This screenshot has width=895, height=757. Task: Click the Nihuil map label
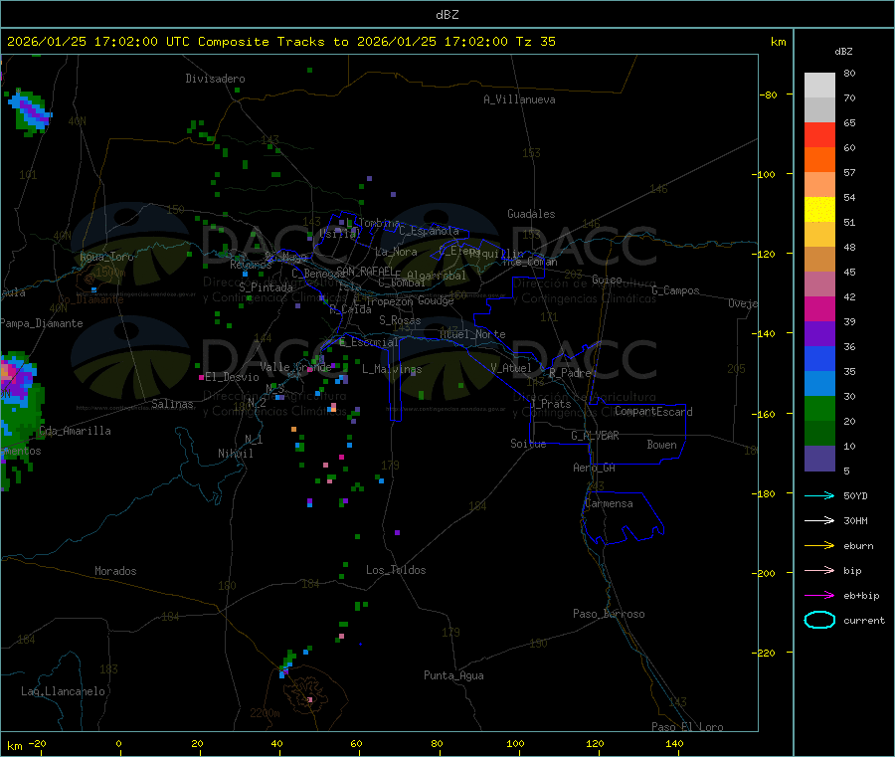pyautogui.click(x=235, y=454)
